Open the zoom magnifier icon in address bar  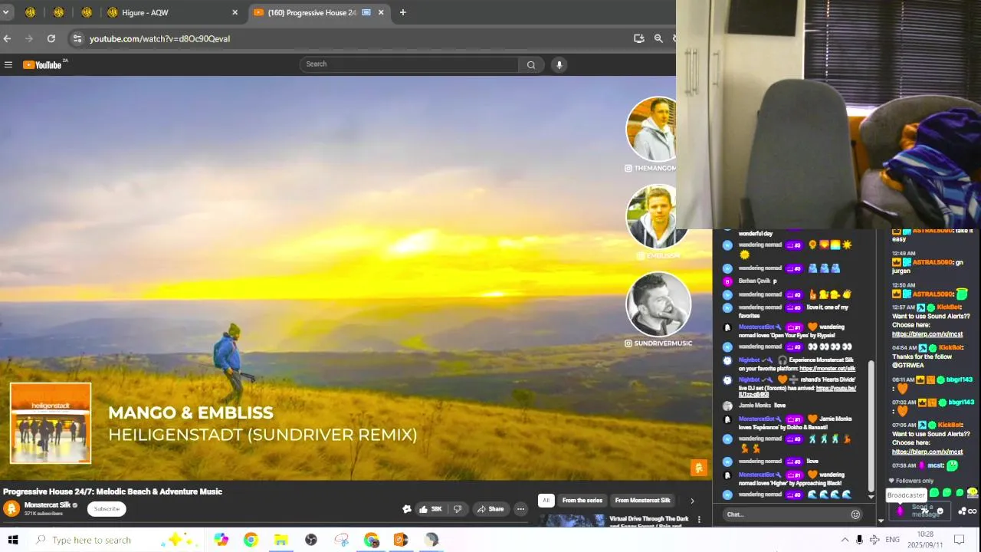click(658, 38)
